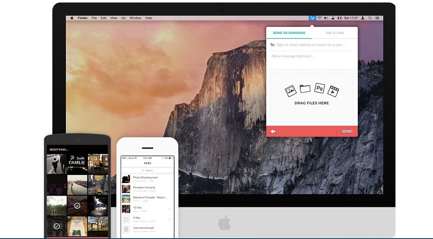Image resolution: width=433 pixels, height=239 pixels.
Task: Expand the 2 files folder chevron
Action: point(170,219)
